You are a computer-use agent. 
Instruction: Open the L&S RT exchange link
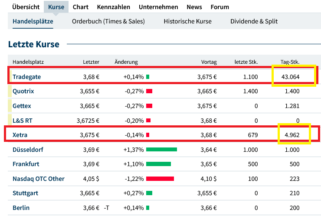(23, 121)
